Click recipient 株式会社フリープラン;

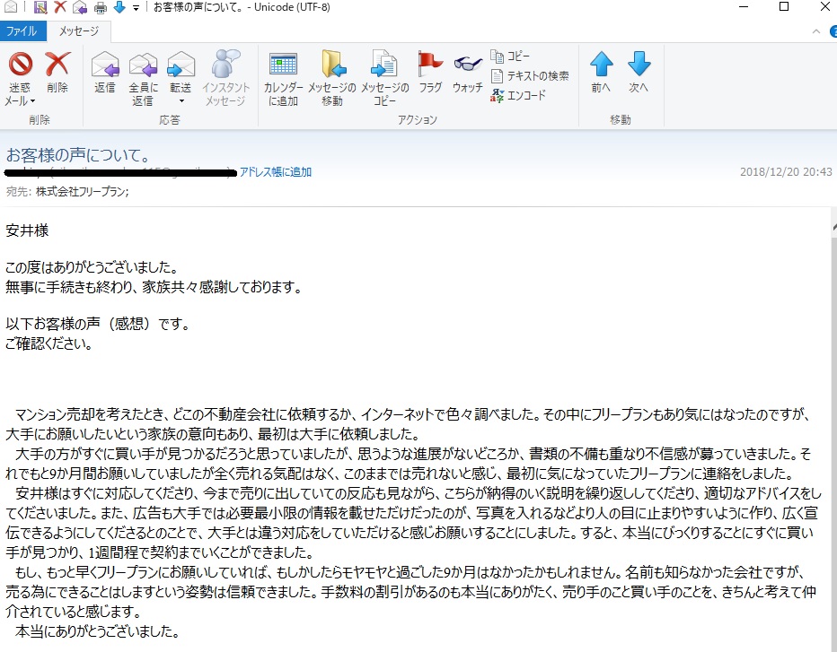[x=83, y=191]
